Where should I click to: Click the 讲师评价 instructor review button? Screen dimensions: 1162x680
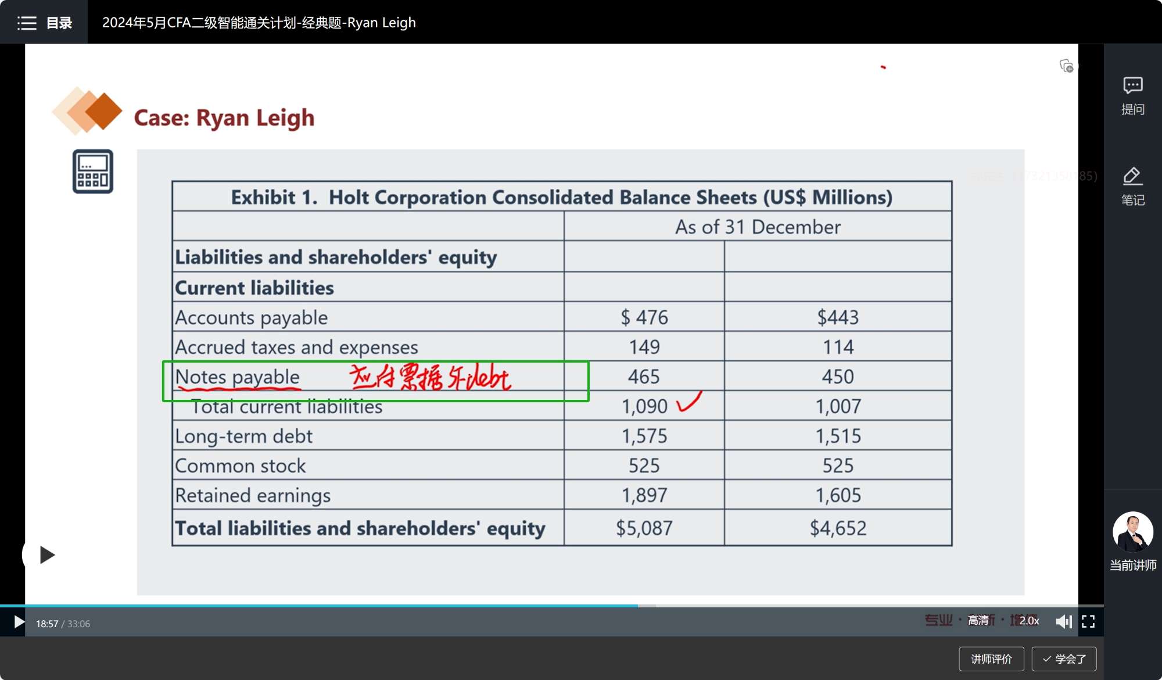(991, 658)
